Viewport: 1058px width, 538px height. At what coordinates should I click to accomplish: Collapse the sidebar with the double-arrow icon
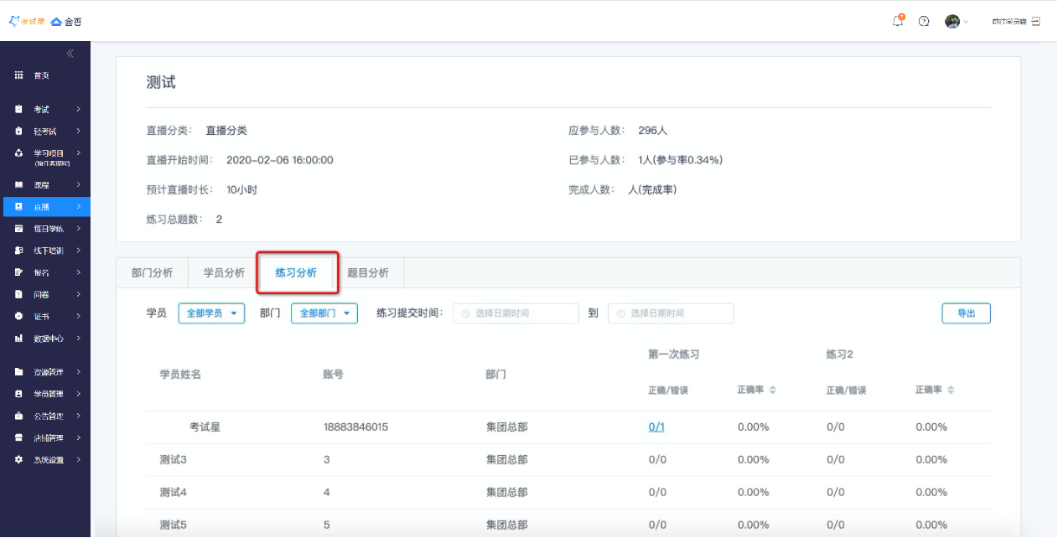coord(70,54)
